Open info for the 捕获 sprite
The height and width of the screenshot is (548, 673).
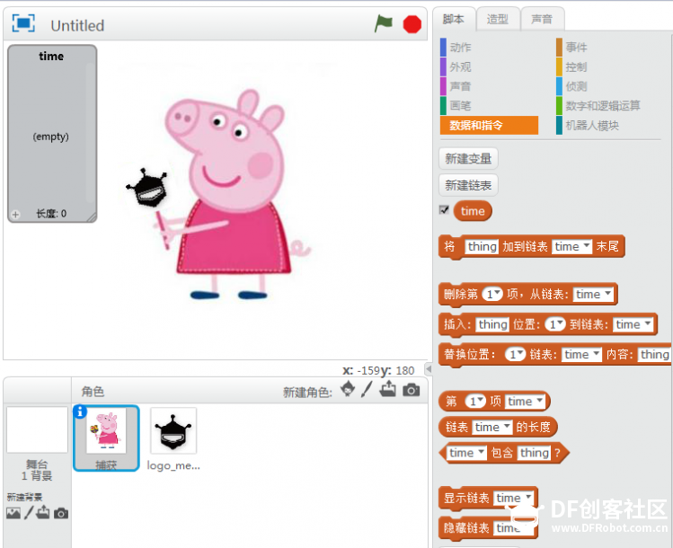80,412
